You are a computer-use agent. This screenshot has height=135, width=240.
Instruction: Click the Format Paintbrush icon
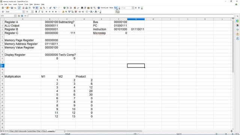(50, 8)
